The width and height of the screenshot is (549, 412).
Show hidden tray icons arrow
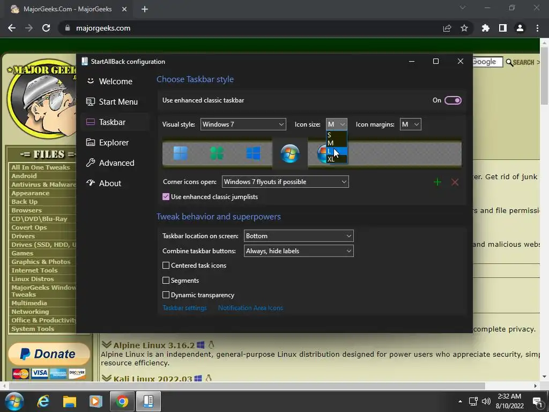[460, 401]
